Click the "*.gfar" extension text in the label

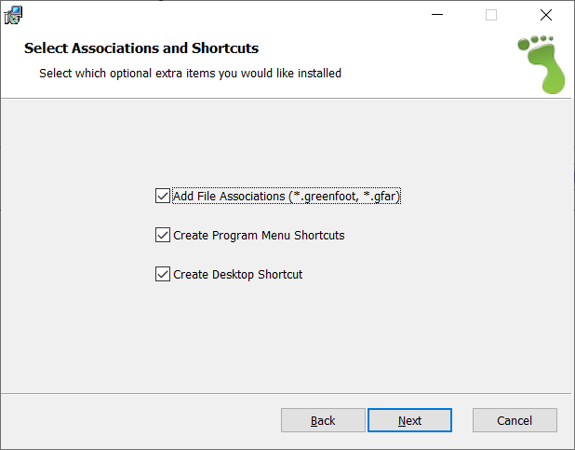click(x=381, y=197)
